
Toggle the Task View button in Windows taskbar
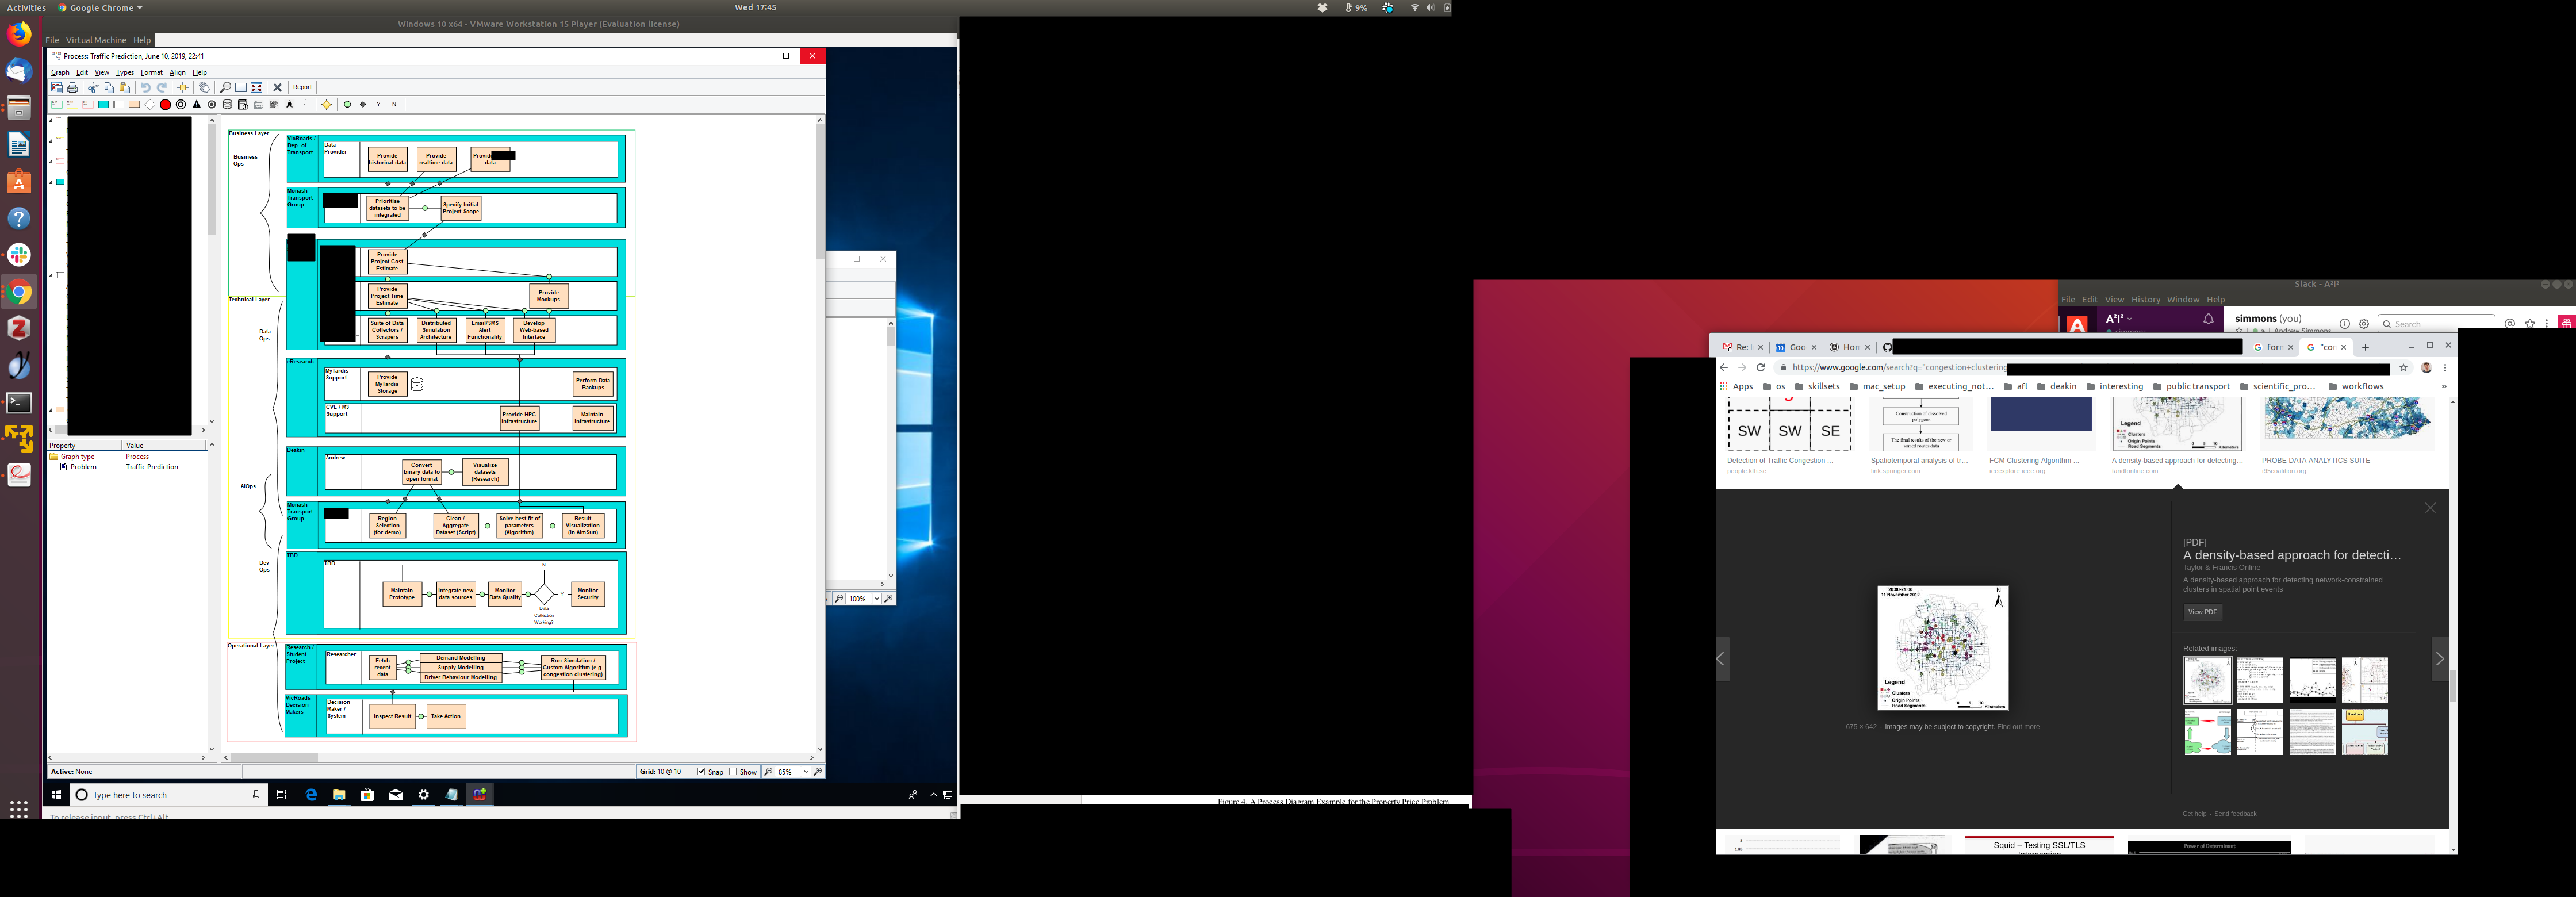click(282, 794)
